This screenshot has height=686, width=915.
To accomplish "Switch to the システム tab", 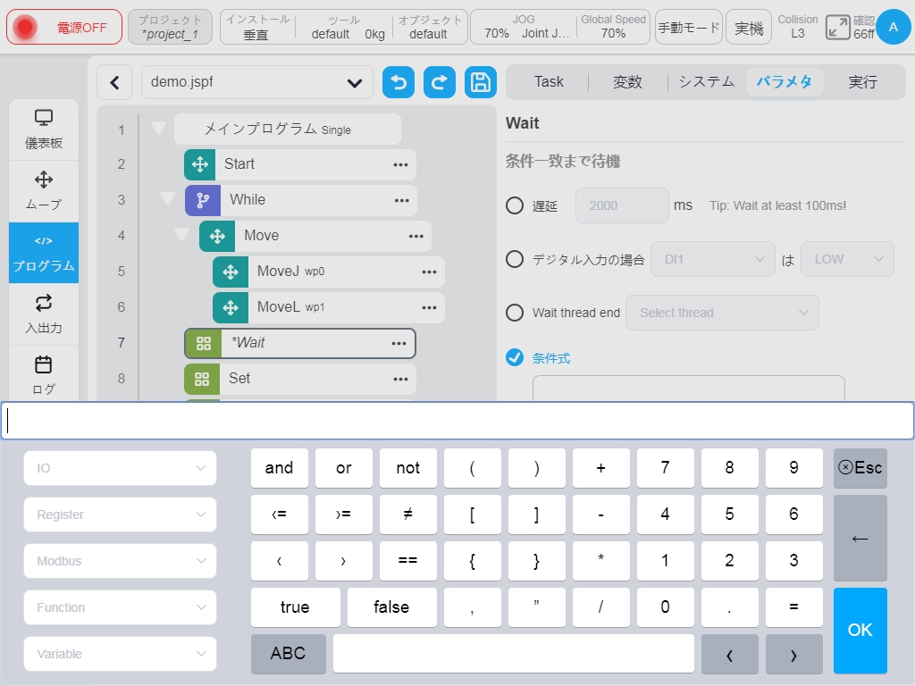I will click(x=707, y=82).
